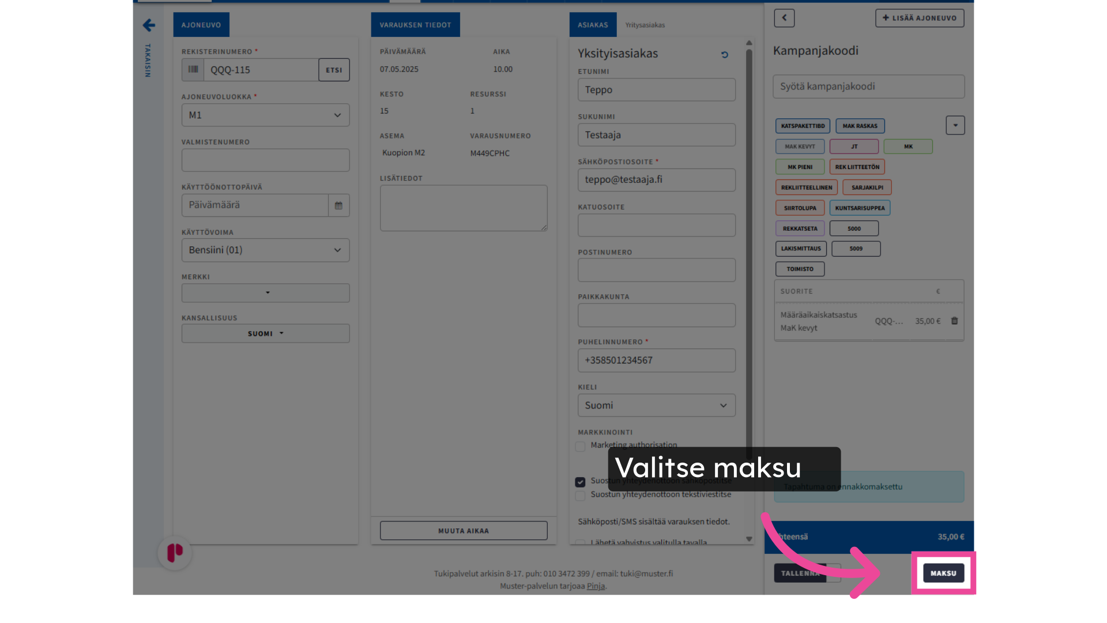Click the Sähköpostiosoite email field
Viewport: 1107px width, 623px height.
click(x=656, y=180)
